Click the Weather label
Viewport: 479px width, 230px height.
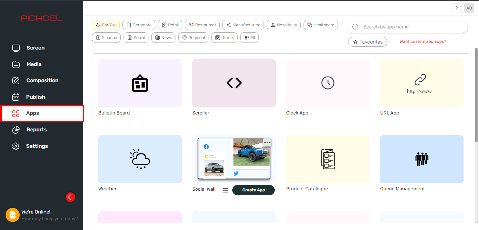(x=107, y=189)
